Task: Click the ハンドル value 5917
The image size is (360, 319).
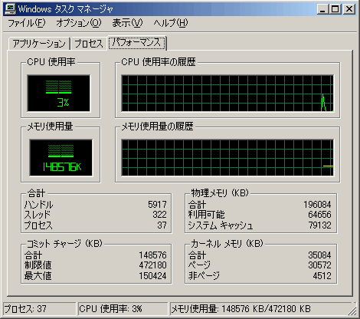Action: [157, 205]
